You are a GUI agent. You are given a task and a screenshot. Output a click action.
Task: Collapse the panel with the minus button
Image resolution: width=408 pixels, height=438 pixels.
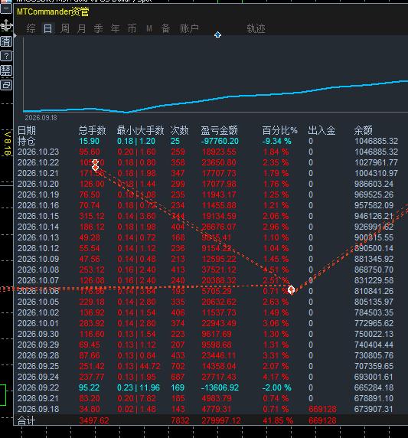(6, 8)
